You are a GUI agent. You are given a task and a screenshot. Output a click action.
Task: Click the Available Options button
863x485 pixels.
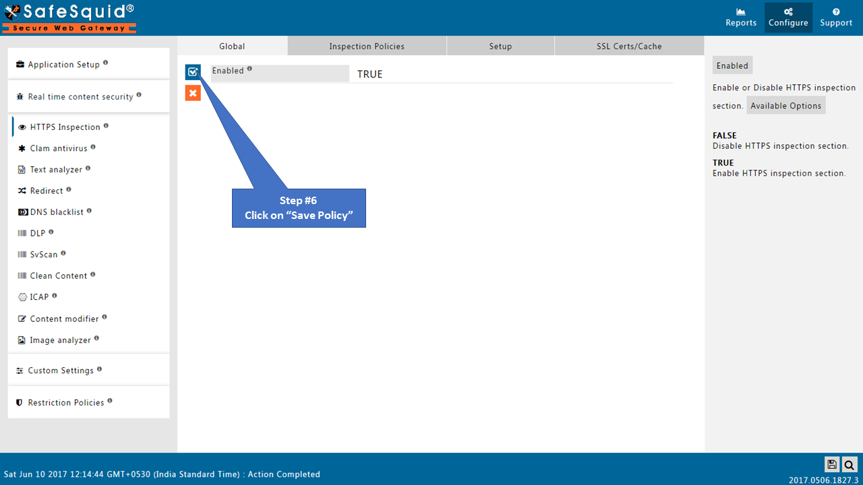click(x=785, y=106)
